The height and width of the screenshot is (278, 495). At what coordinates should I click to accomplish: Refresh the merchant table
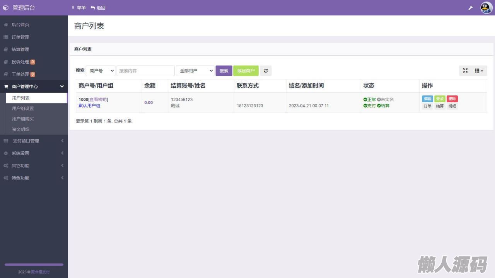tap(266, 71)
